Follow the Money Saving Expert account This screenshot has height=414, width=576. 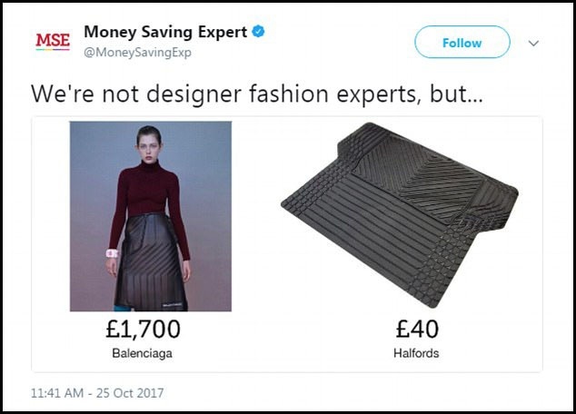click(x=462, y=42)
